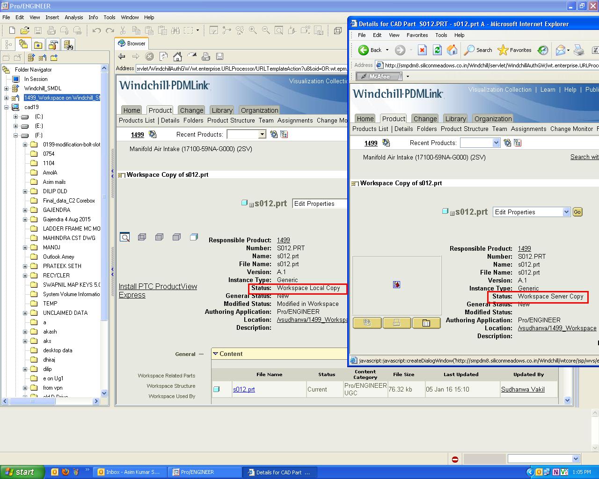Collapse the (F:) drive node
This screenshot has width=599, height=479.
click(x=15, y=135)
